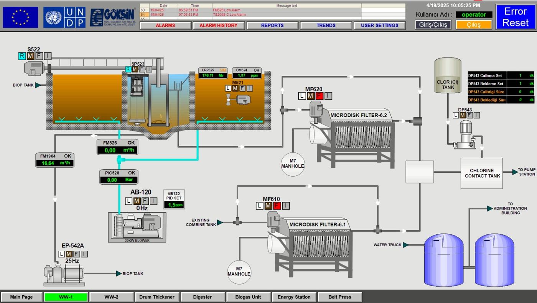The height and width of the screenshot is (303, 537).
Task: Click the blue Error Reset button
Action: click(516, 17)
